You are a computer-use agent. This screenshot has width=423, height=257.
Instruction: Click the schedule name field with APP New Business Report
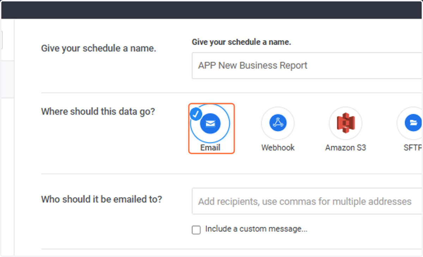307,65
